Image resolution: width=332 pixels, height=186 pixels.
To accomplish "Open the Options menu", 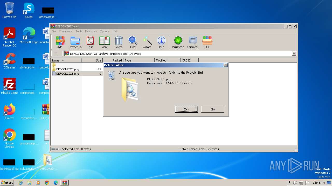I will [x=105, y=31].
